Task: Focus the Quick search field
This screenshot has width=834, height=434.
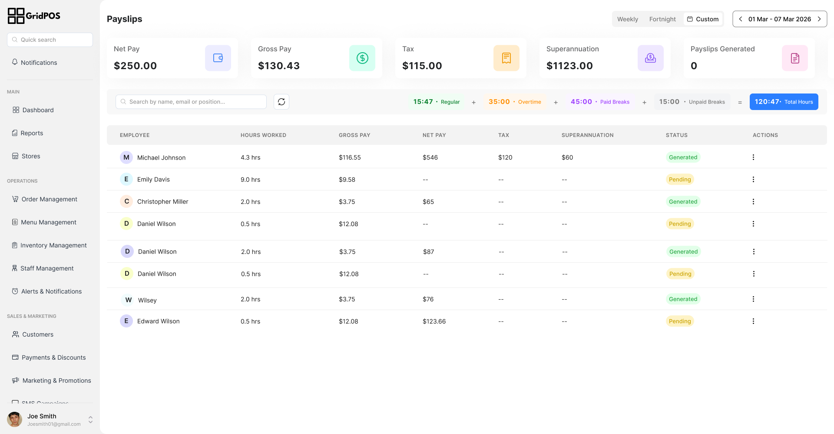Action: pos(50,40)
